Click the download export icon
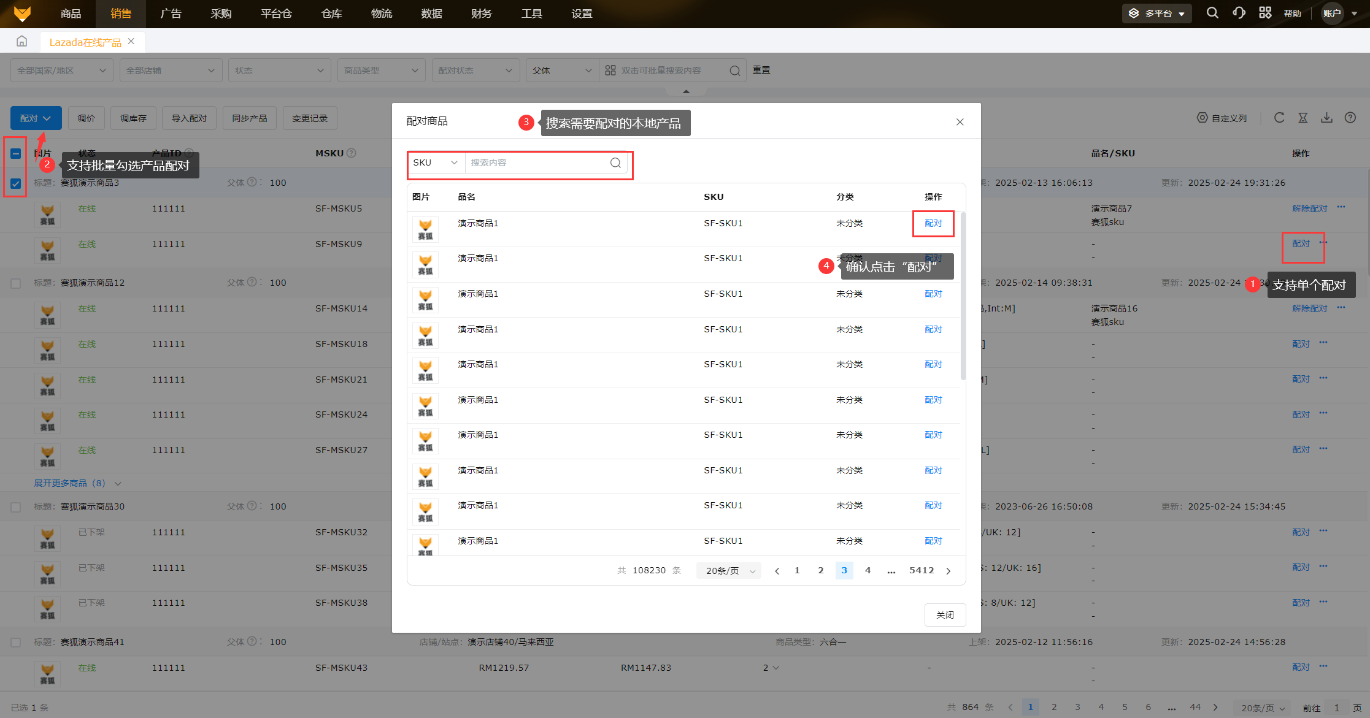The image size is (1370, 718). click(x=1326, y=118)
